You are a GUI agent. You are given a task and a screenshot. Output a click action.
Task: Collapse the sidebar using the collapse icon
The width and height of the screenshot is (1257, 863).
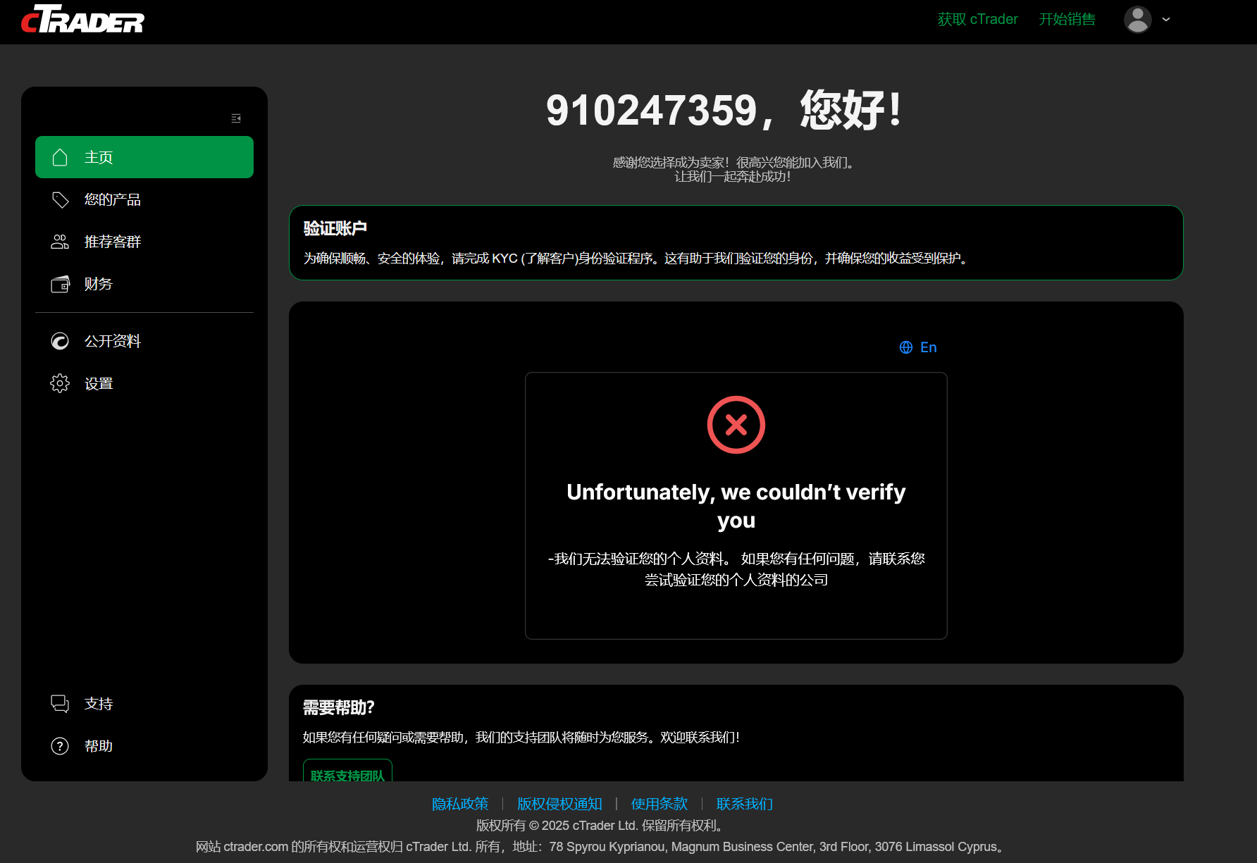point(236,118)
